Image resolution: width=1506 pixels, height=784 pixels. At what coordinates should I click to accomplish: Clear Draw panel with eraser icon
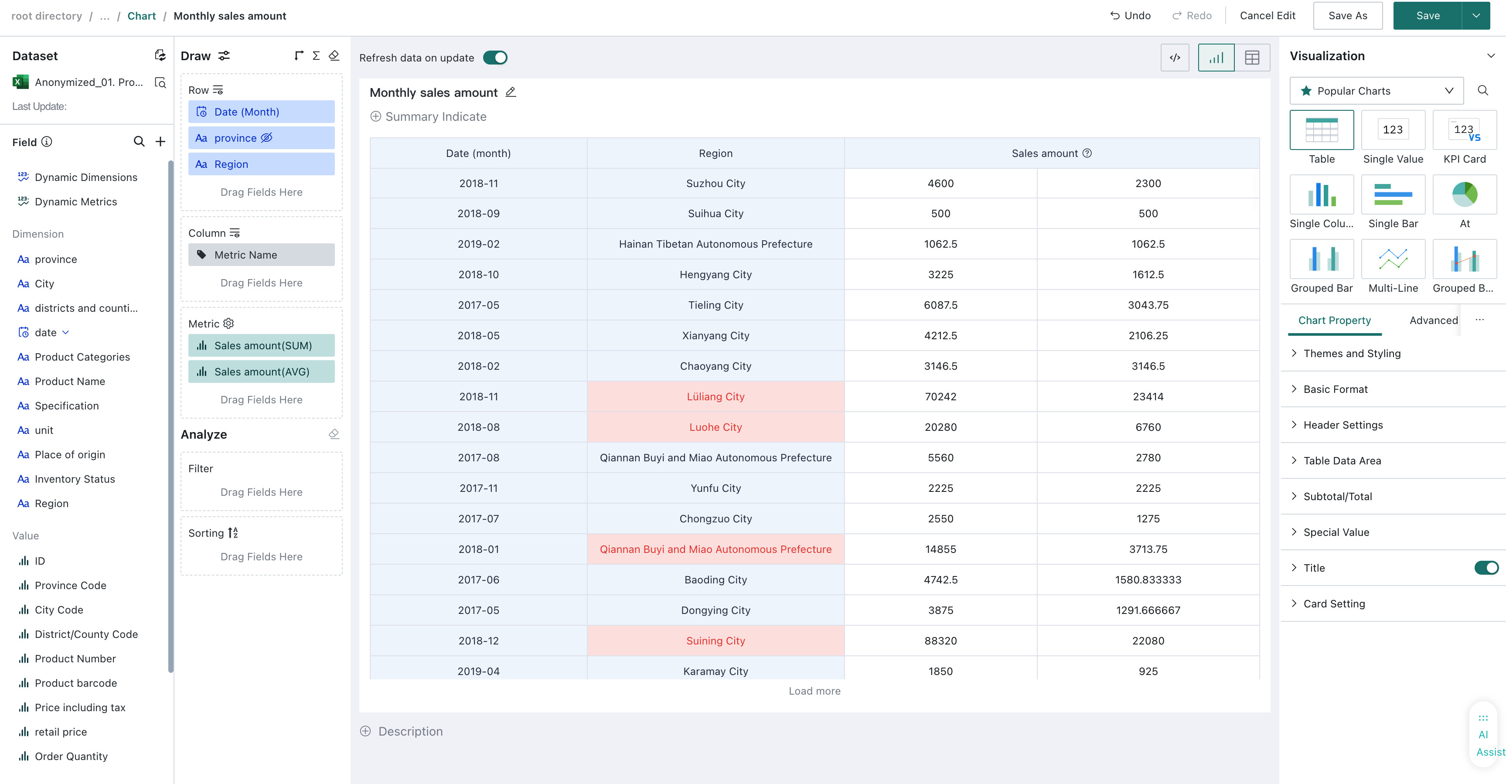pyautogui.click(x=334, y=55)
